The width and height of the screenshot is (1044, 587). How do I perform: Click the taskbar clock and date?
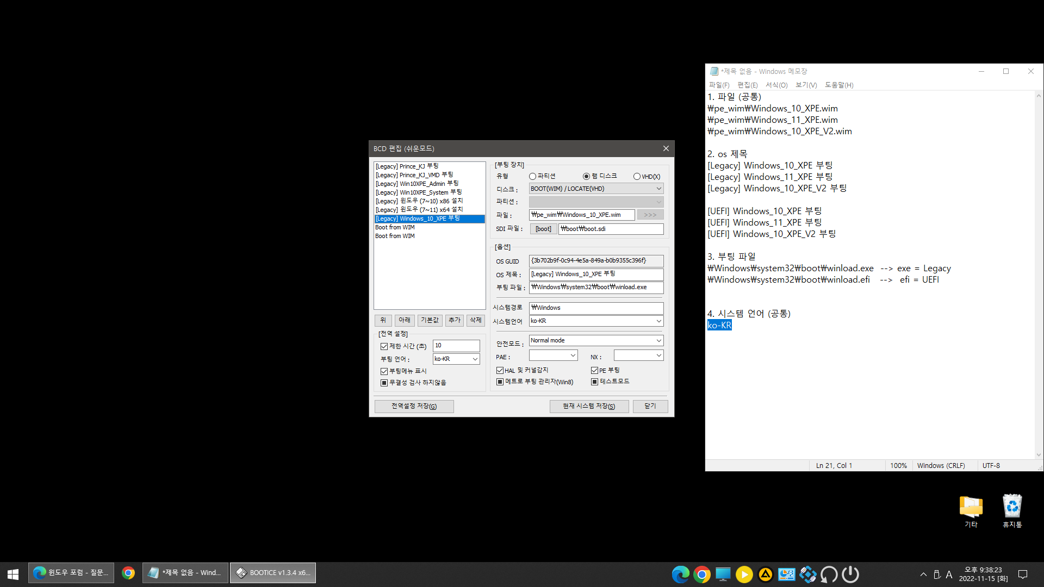[x=983, y=574]
